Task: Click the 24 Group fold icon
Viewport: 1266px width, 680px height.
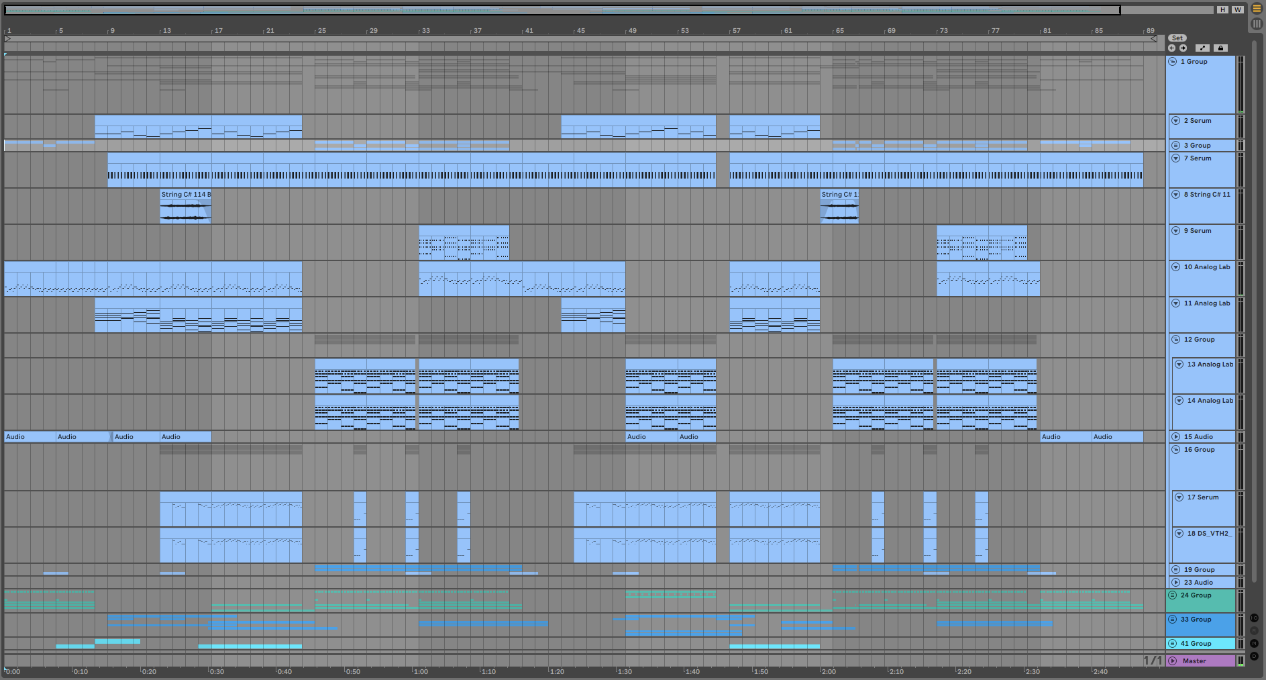Action: click(x=1173, y=595)
